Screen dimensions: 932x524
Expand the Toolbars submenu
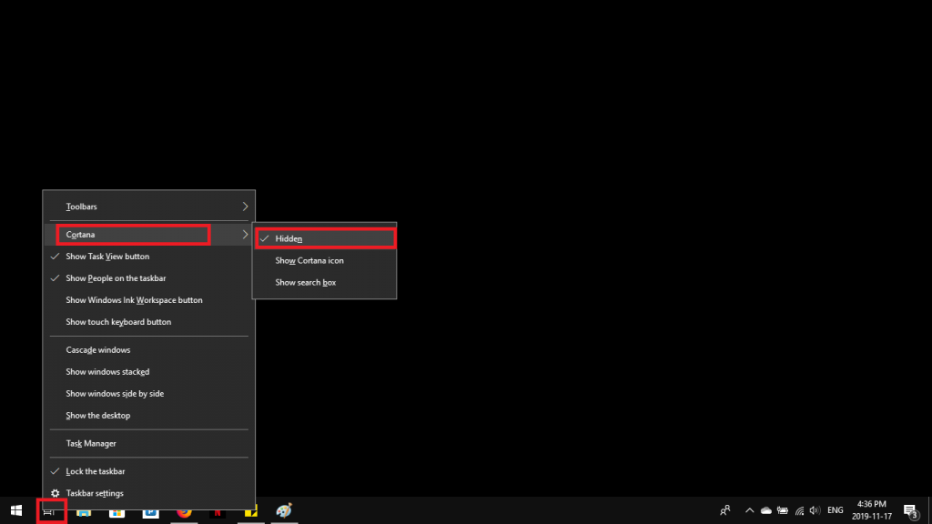pos(148,207)
